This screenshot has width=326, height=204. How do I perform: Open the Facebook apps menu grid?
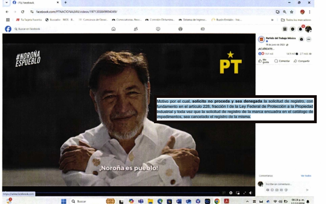[285, 29]
